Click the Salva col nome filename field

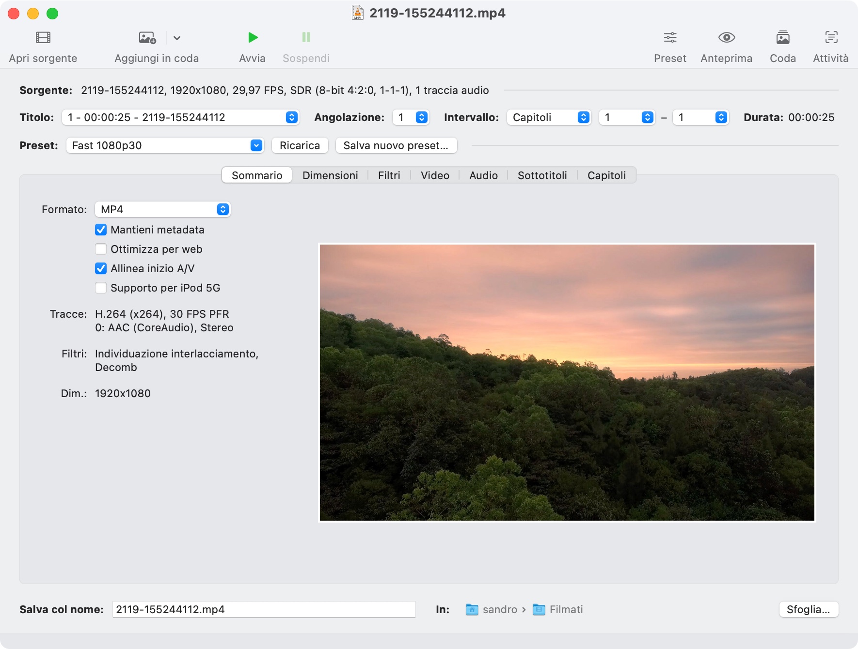click(264, 609)
